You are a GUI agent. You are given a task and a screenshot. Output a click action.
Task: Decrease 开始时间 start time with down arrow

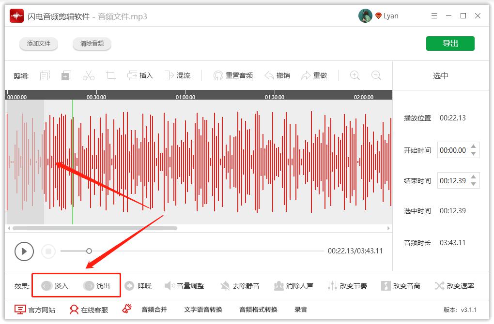tap(473, 153)
